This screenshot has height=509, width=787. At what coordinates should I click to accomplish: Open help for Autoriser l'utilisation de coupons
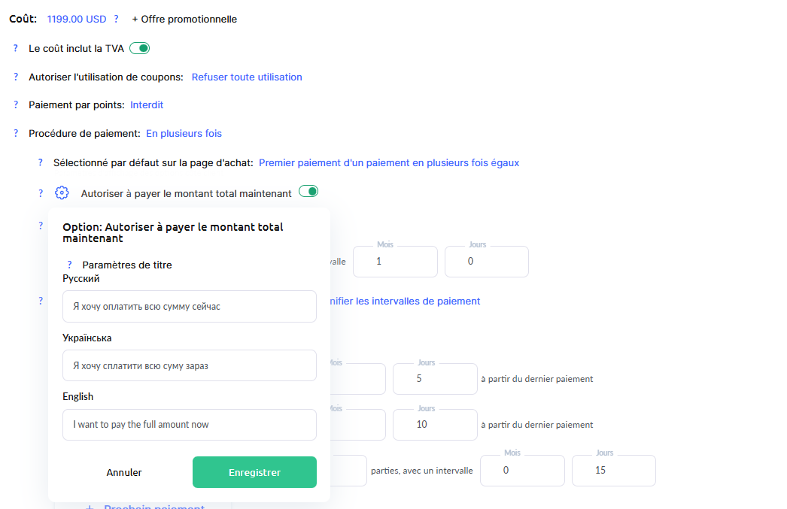click(15, 77)
